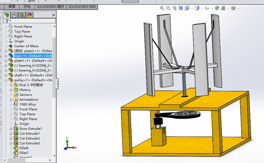Screen dimensions: 264x163
Task: Click the View Orientation cube icon
Action: pos(187,8)
